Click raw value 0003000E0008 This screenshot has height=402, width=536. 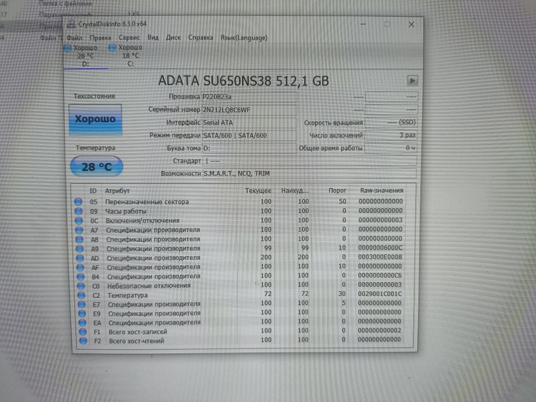(380, 257)
